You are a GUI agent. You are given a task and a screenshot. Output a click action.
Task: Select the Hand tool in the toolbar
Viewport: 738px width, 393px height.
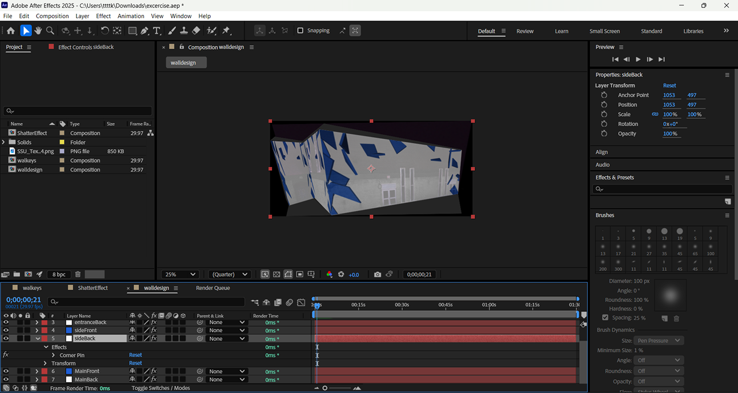click(38, 30)
